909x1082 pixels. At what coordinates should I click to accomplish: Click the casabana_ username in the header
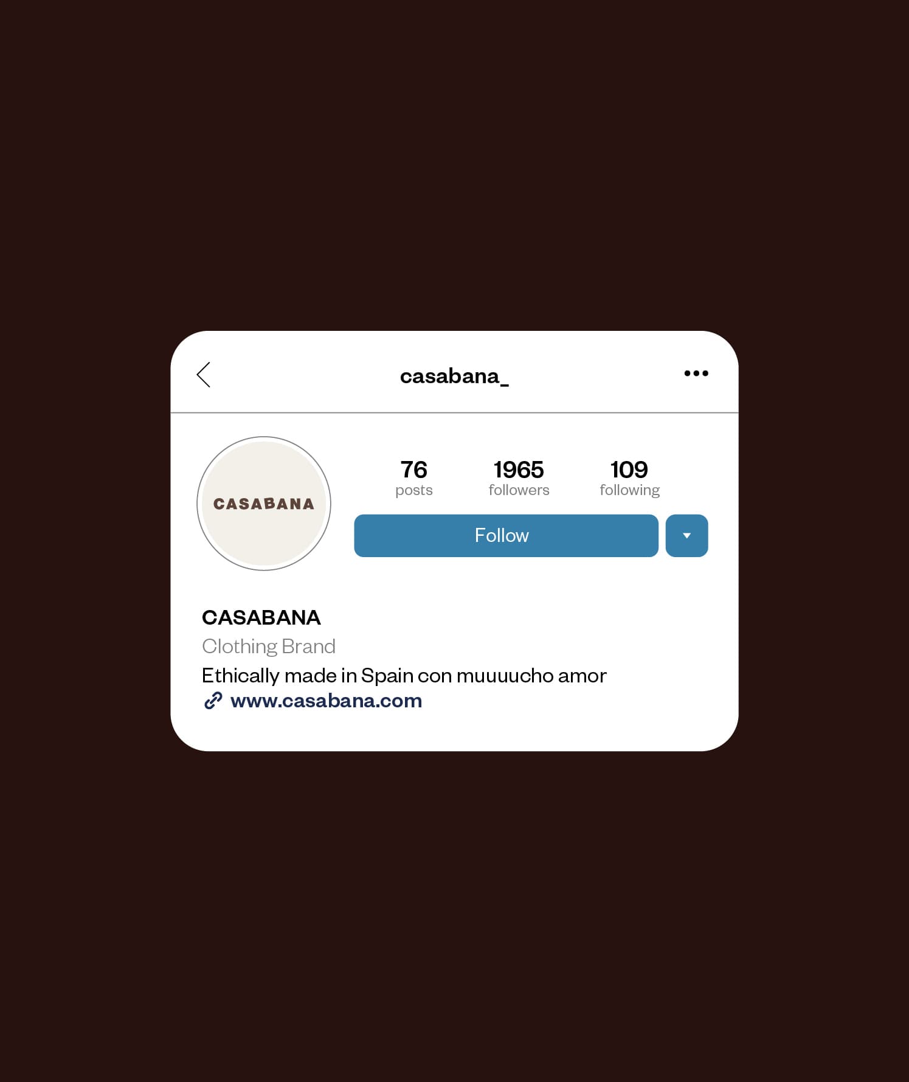pyautogui.click(x=454, y=376)
